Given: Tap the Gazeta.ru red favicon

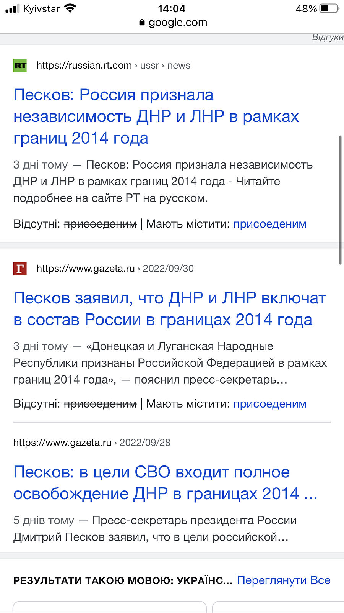Looking at the screenshot, I should (20, 269).
